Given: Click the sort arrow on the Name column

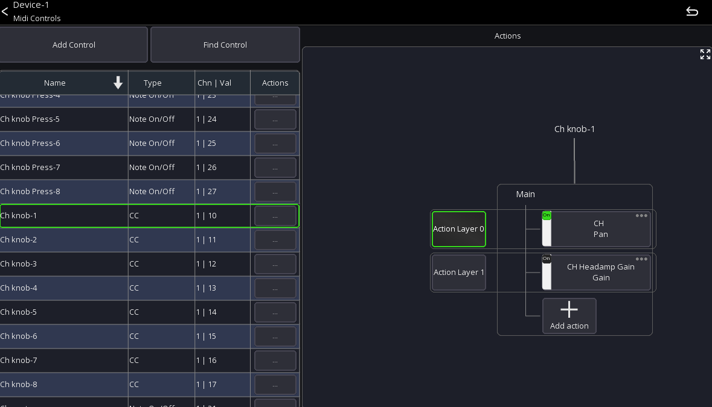Looking at the screenshot, I should 118,83.
